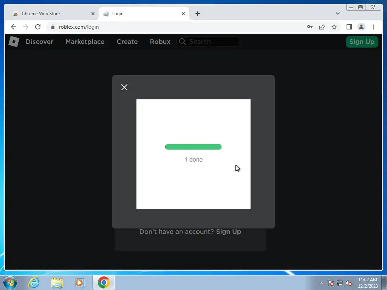Image resolution: width=387 pixels, height=290 pixels.
Task: Open the saved passwords key icon
Action: pos(310,27)
